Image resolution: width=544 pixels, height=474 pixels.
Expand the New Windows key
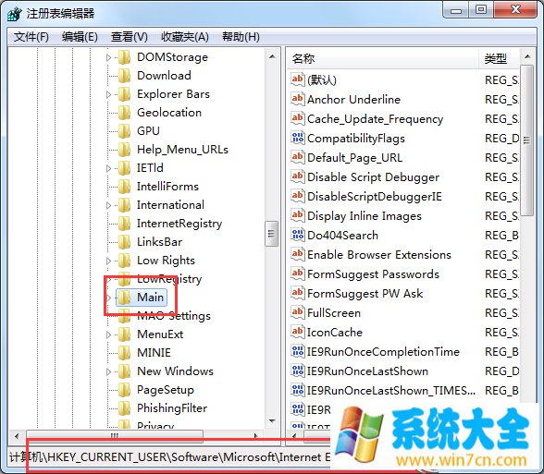point(108,371)
